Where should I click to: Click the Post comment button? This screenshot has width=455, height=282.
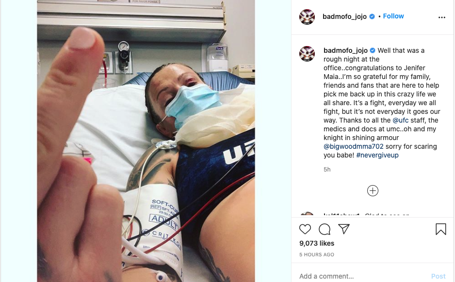[x=438, y=276]
